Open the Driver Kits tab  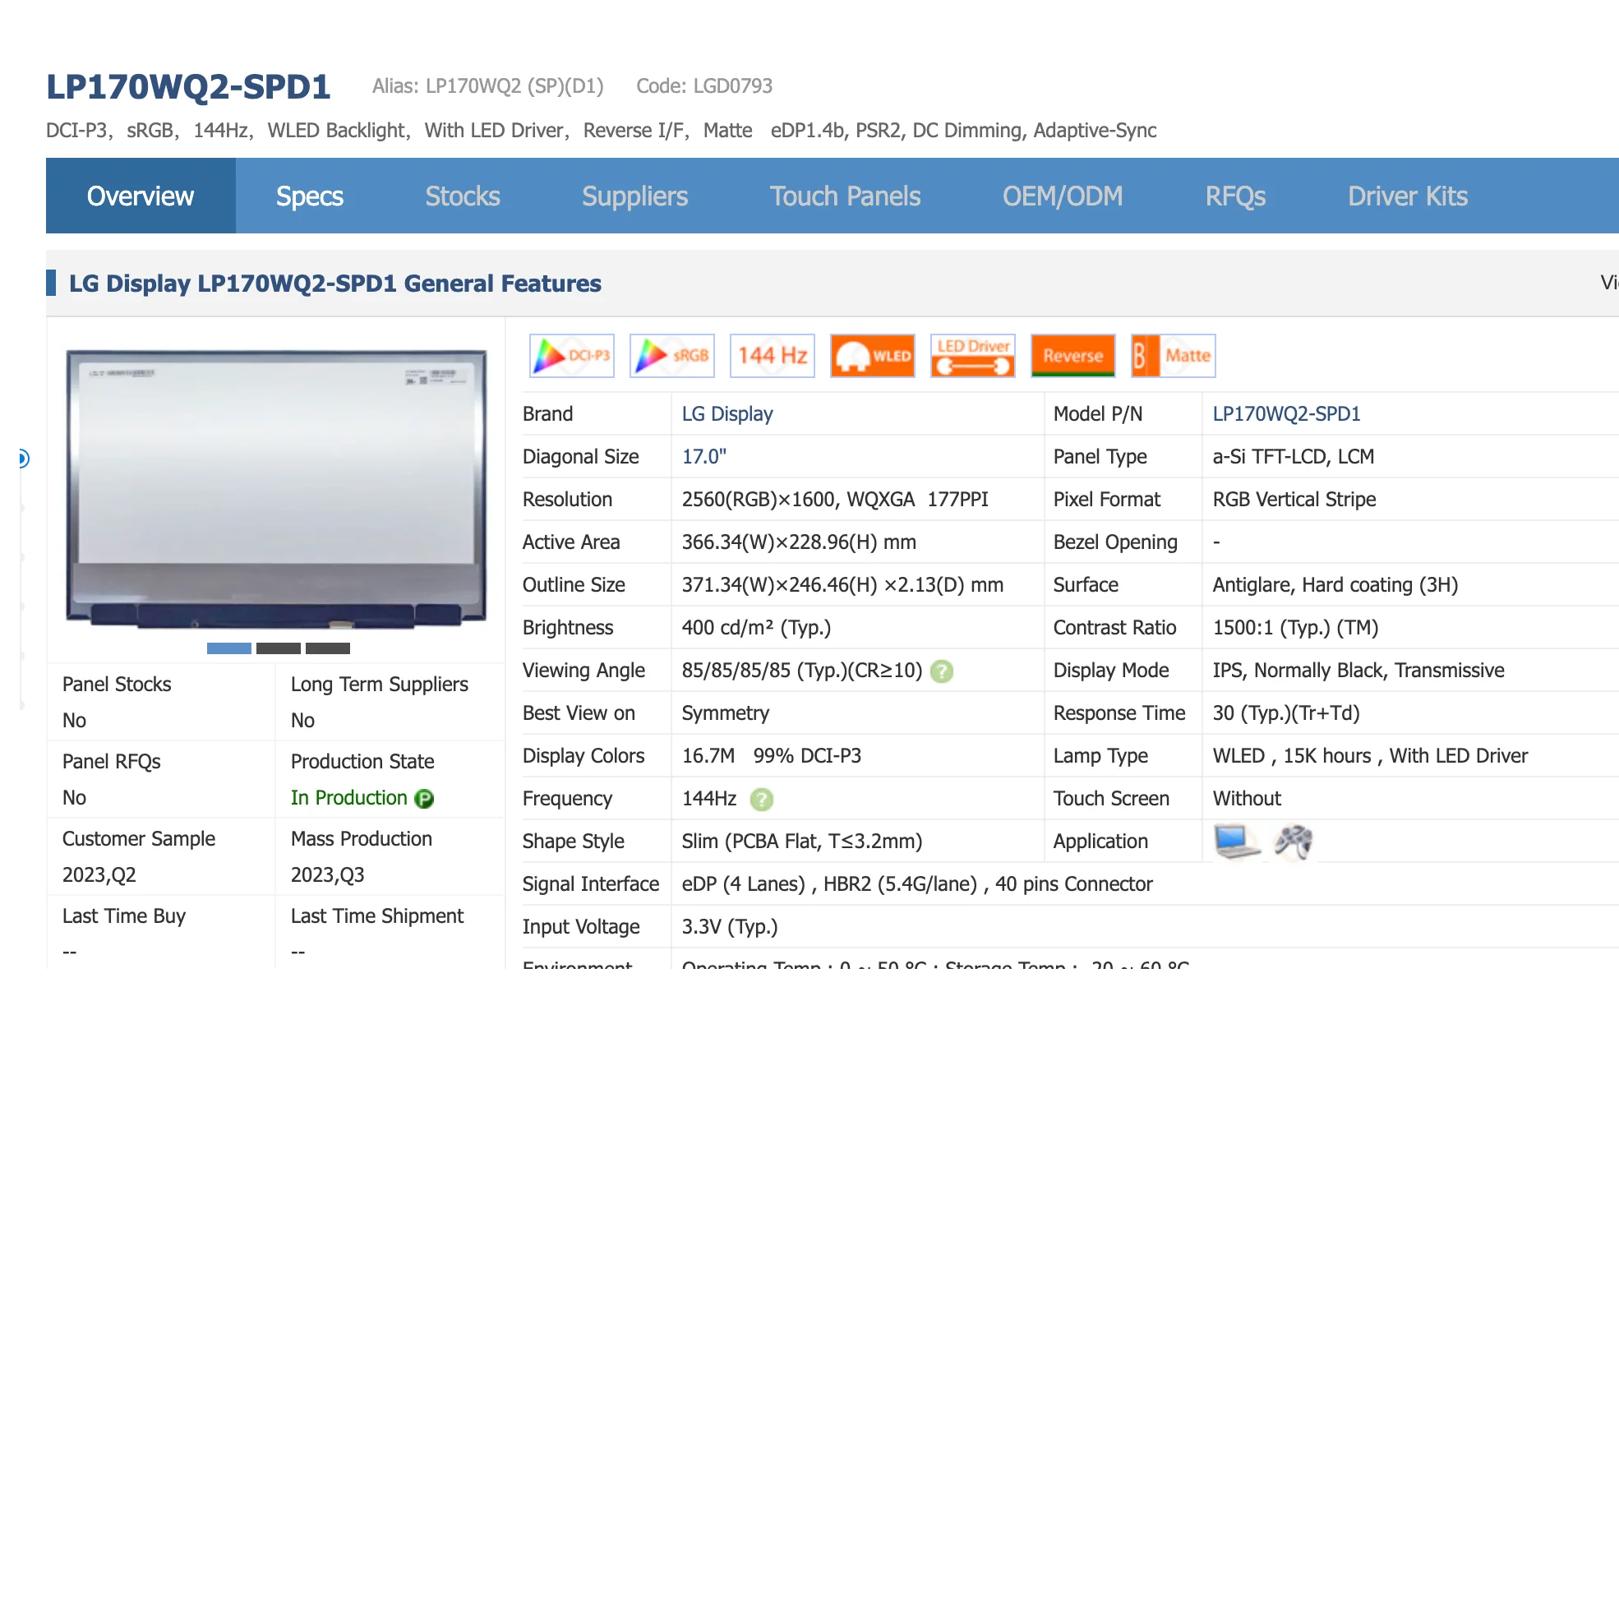point(1407,196)
